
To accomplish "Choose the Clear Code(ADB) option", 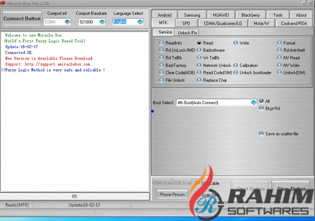I will tap(177, 73).
